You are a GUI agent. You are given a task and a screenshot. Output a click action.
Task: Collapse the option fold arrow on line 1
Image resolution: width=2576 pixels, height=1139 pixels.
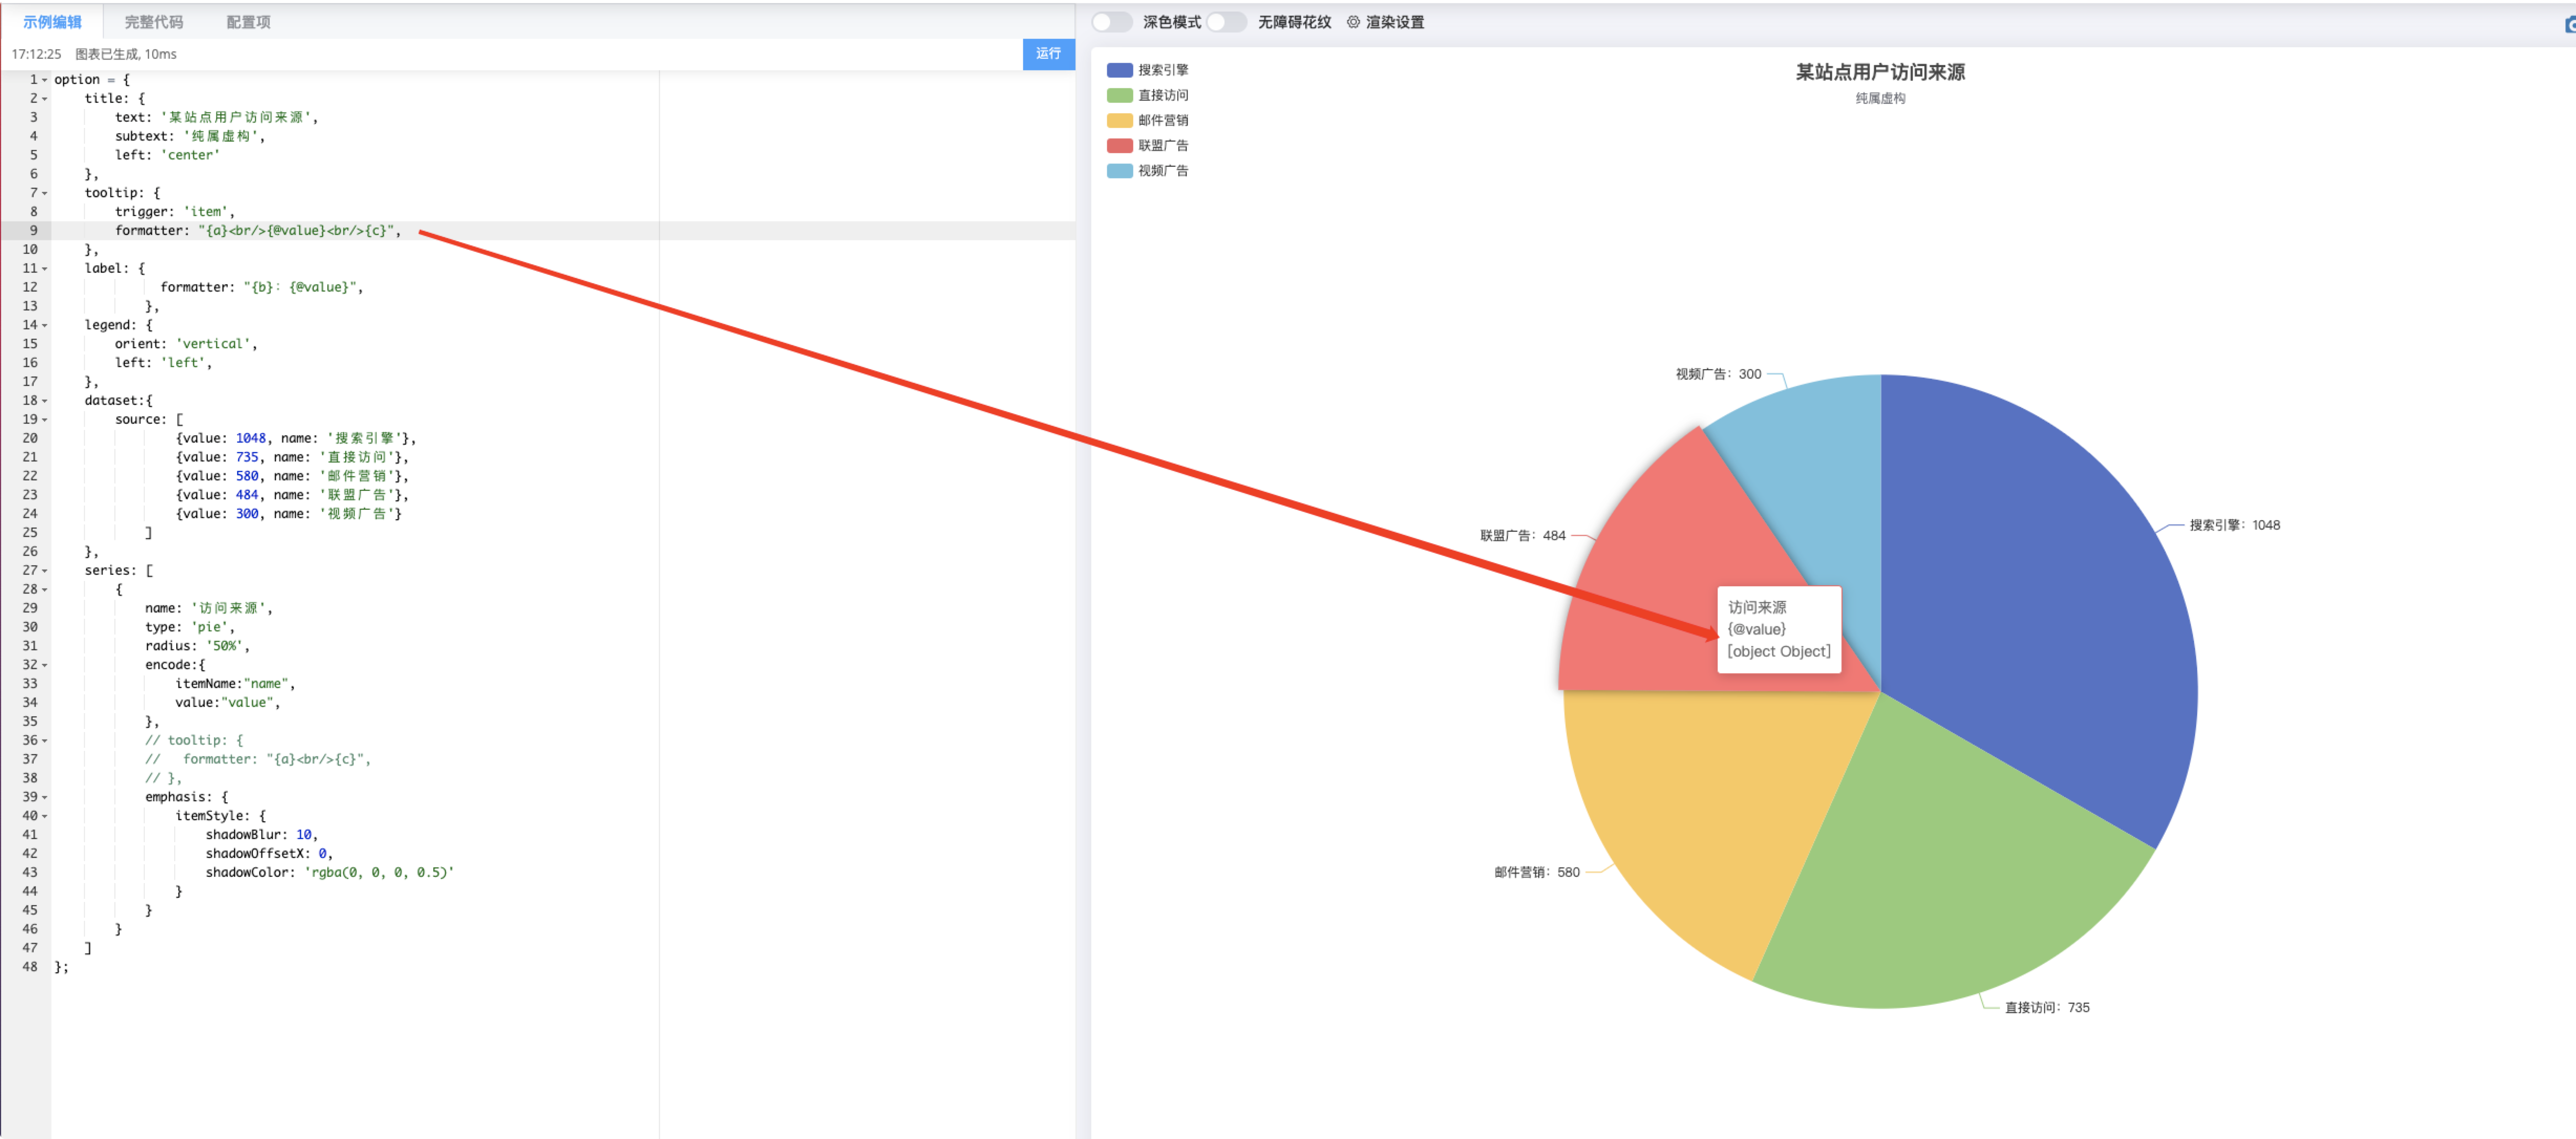click(x=45, y=80)
